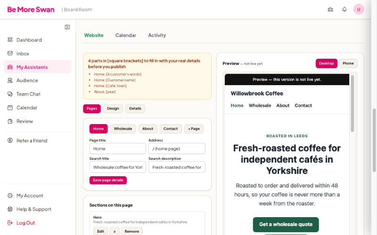377x235 pixels.
Task: Select the Design editor tab
Action: pyautogui.click(x=113, y=109)
